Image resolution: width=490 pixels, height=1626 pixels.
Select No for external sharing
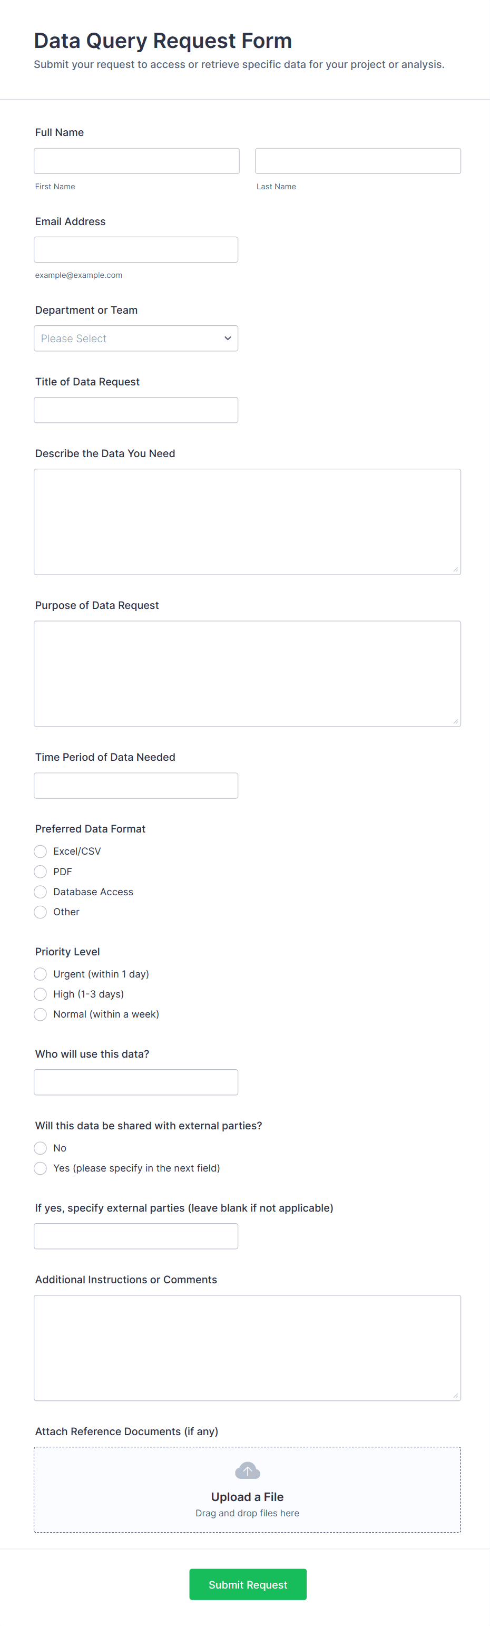tap(41, 1148)
